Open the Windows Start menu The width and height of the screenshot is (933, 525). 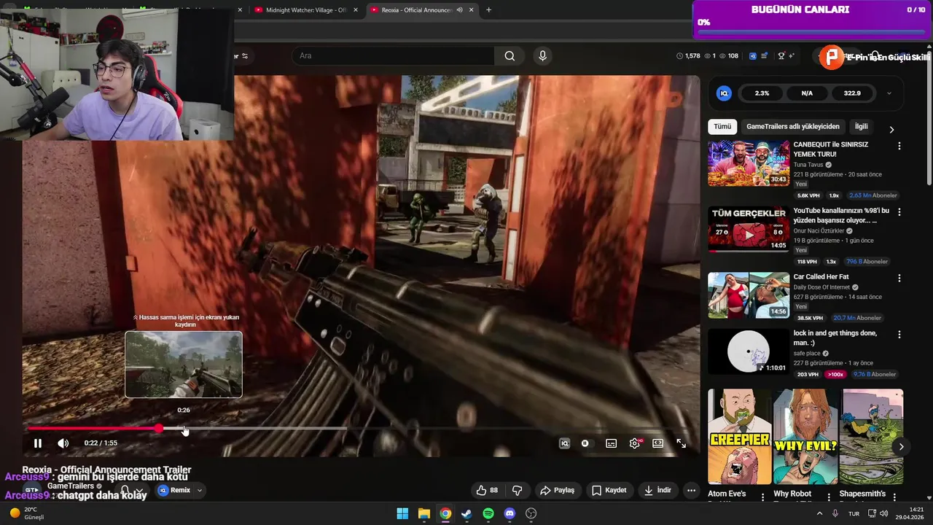(x=402, y=513)
